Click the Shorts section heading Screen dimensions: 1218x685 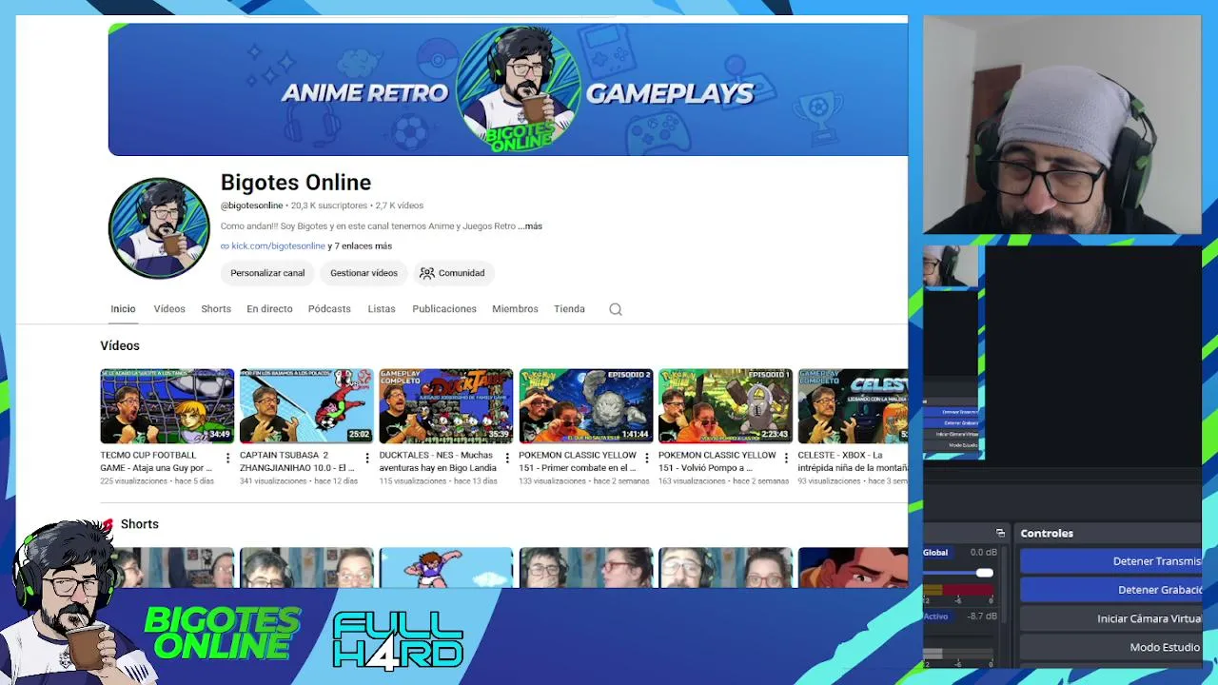(140, 524)
